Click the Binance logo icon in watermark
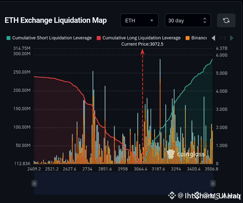Image resolution: width=243 pixels, height=203 pixels. point(172,196)
